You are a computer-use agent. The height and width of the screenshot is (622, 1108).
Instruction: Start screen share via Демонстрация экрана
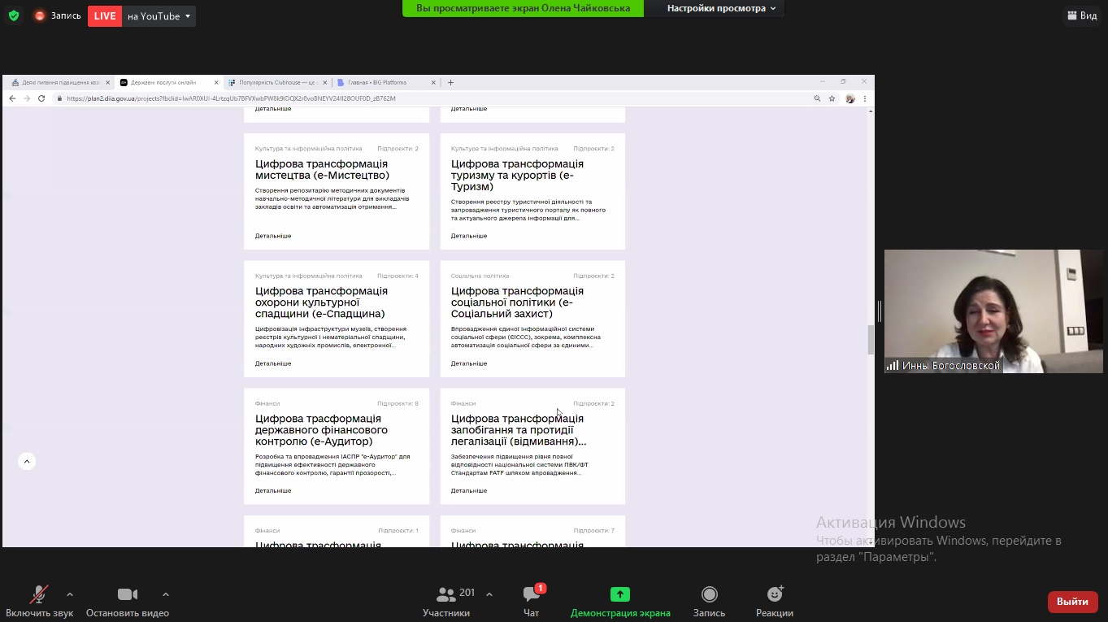pyautogui.click(x=620, y=595)
